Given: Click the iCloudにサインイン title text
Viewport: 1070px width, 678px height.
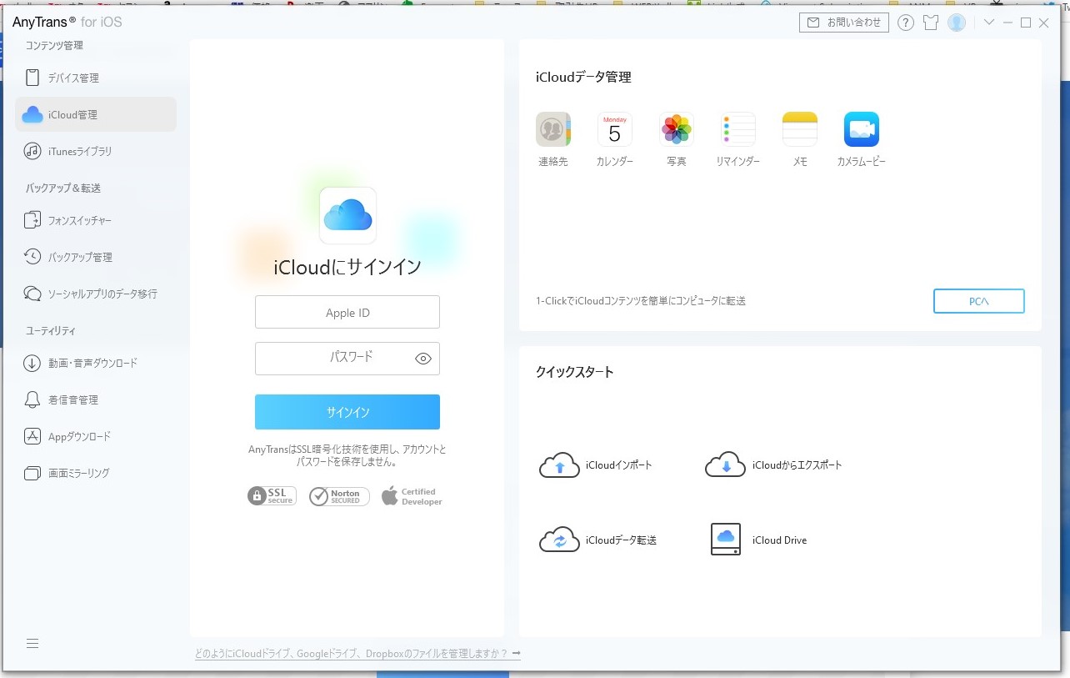Looking at the screenshot, I should [347, 268].
